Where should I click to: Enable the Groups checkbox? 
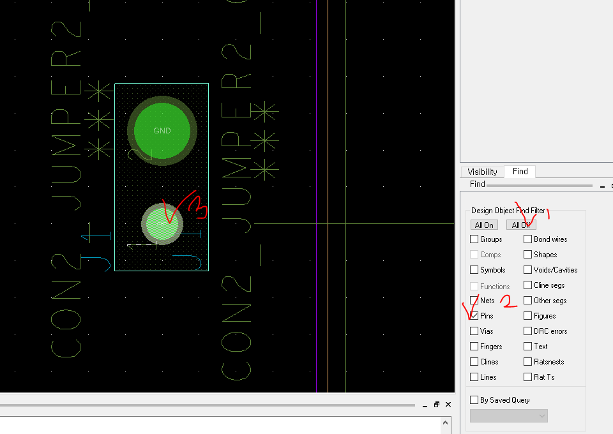tap(474, 239)
